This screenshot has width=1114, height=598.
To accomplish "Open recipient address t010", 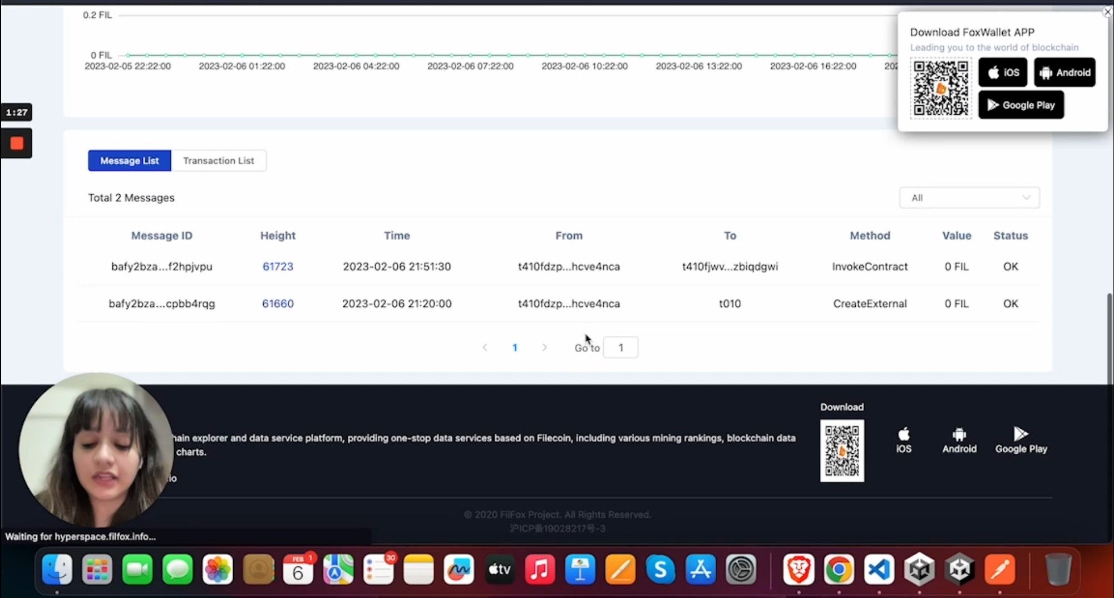I will [730, 303].
